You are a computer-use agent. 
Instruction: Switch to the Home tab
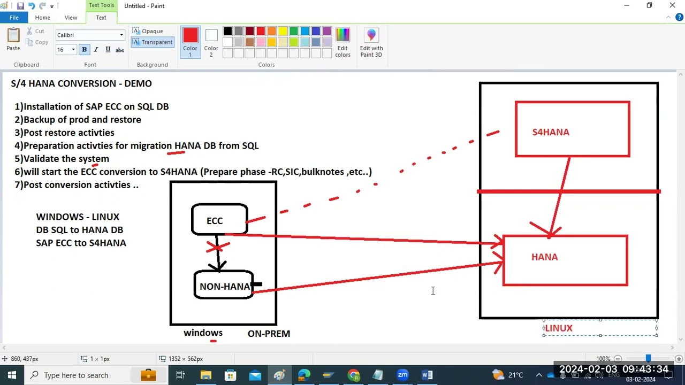pos(42,18)
